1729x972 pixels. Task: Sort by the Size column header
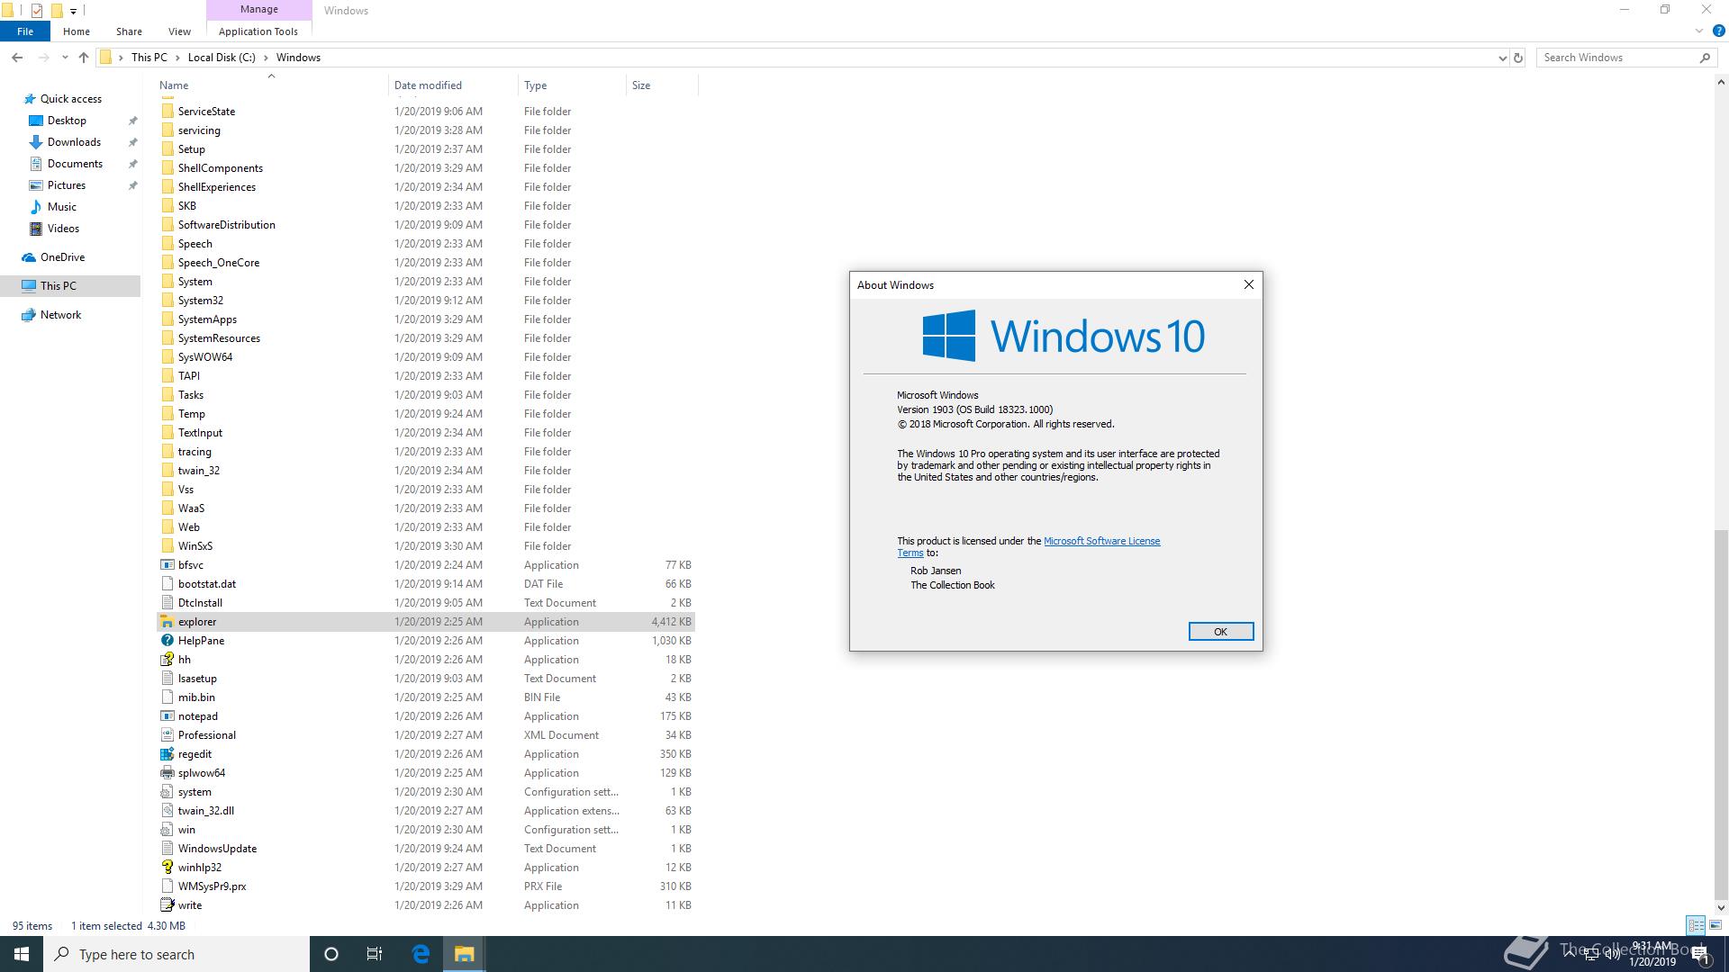(662, 85)
